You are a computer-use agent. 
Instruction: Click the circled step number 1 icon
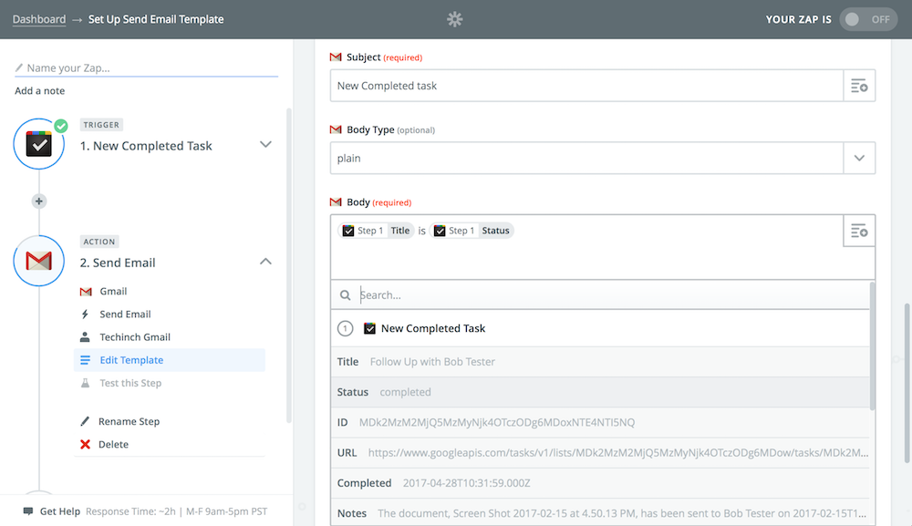tap(345, 328)
